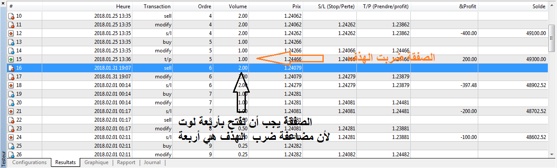The image size is (557, 168).
Task: Click the modify icon in row 11
Action: click(11, 25)
